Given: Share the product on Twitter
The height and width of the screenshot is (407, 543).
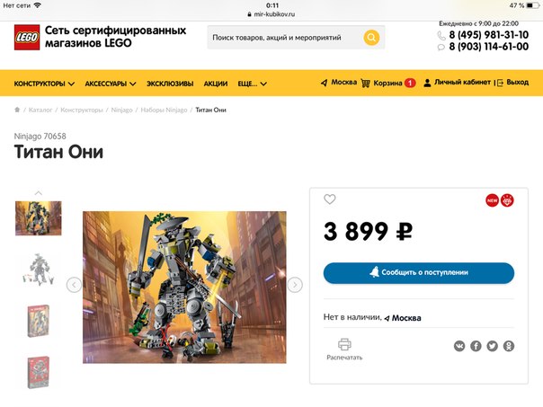Looking at the screenshot, I should pyautogui.click(x=492, y=346).
